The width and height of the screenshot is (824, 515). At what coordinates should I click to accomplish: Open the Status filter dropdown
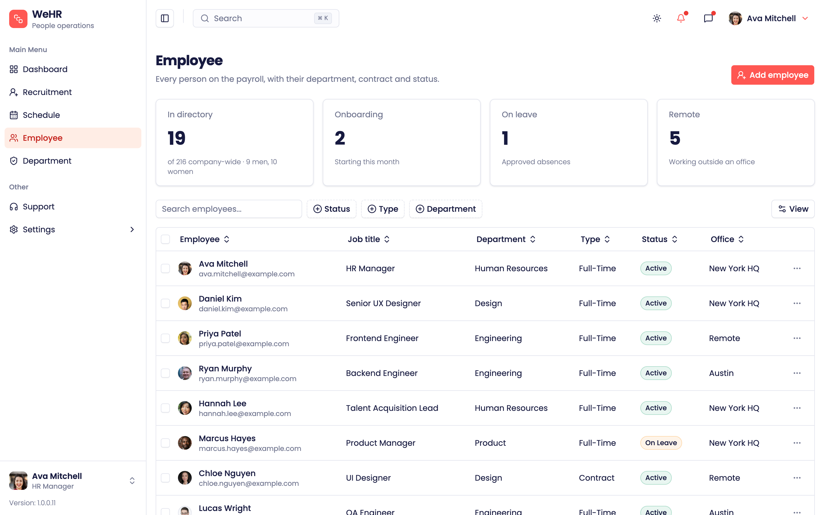point(331,209)
